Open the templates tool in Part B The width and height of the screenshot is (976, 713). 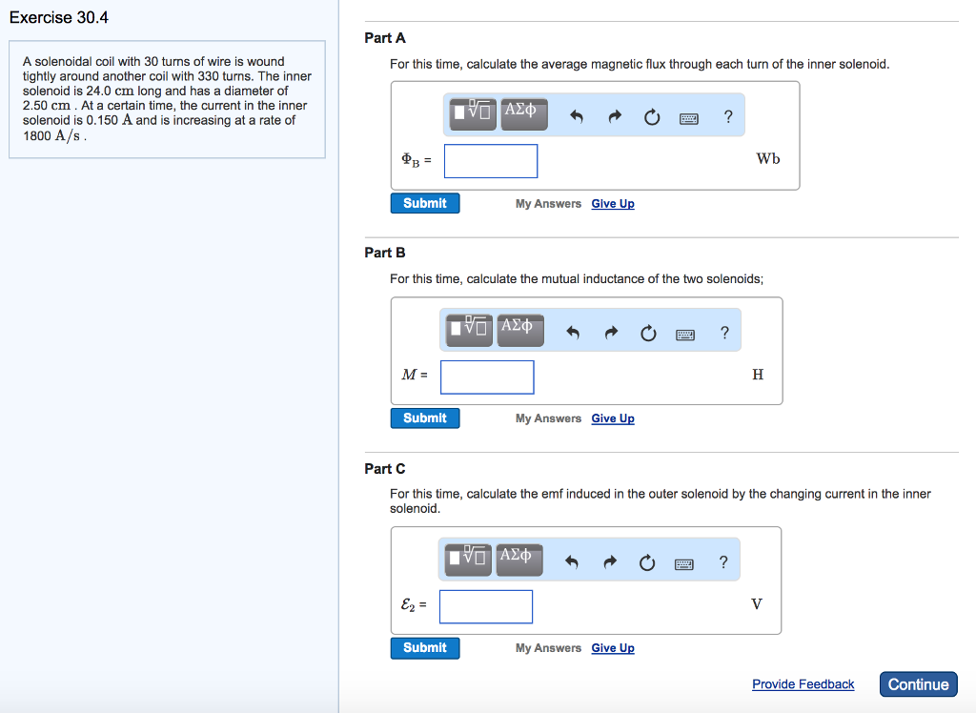click(469, 329)
